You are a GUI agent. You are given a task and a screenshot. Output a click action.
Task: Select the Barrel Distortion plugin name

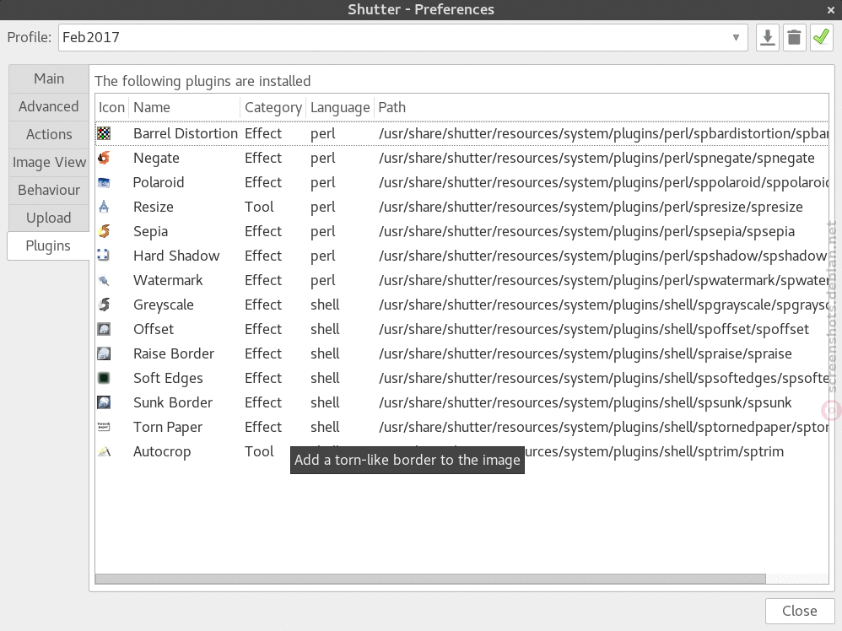186,133
